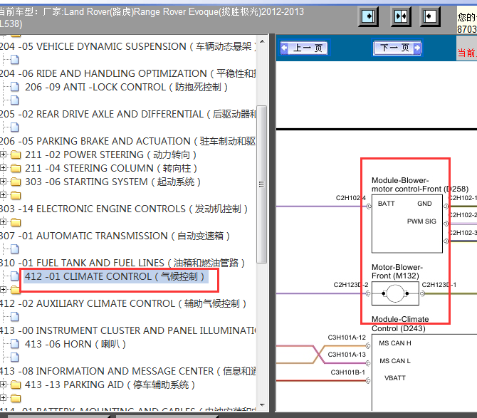The height and width of the screenshot is (418, 477).
Task: Click the PWM SIG pin label
Action: pos(421,221)
